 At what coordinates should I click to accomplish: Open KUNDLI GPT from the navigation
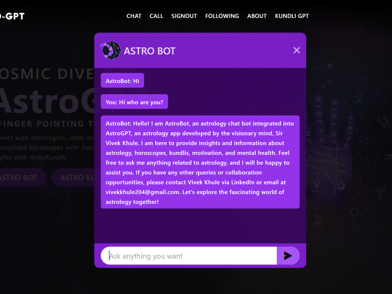292,16
